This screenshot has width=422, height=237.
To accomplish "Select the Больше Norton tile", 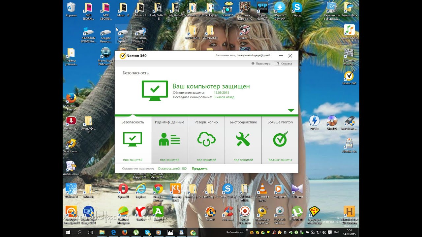I will (280, 140).
